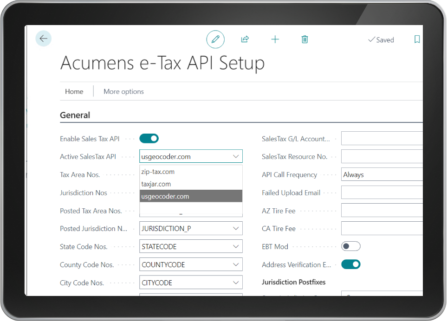447x321 pixels.
Task: Open the share icon
Action: (x=245, y=39)
